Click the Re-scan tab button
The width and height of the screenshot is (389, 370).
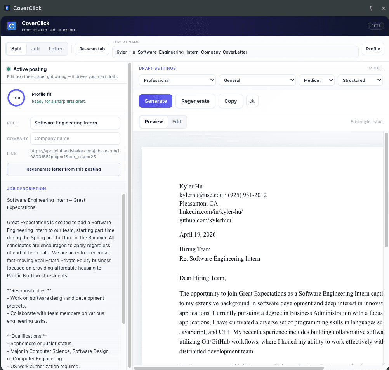coord(92,49)
